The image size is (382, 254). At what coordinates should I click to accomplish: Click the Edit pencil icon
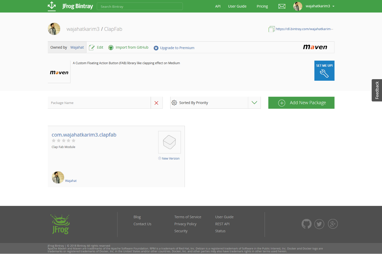pos(92,48)
